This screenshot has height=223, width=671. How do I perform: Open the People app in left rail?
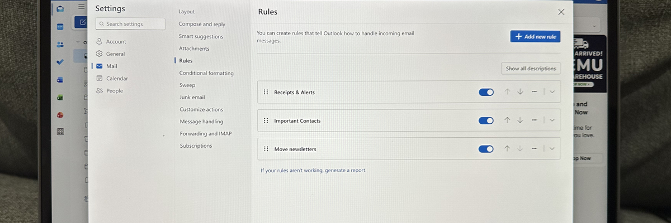pos(60,45)
